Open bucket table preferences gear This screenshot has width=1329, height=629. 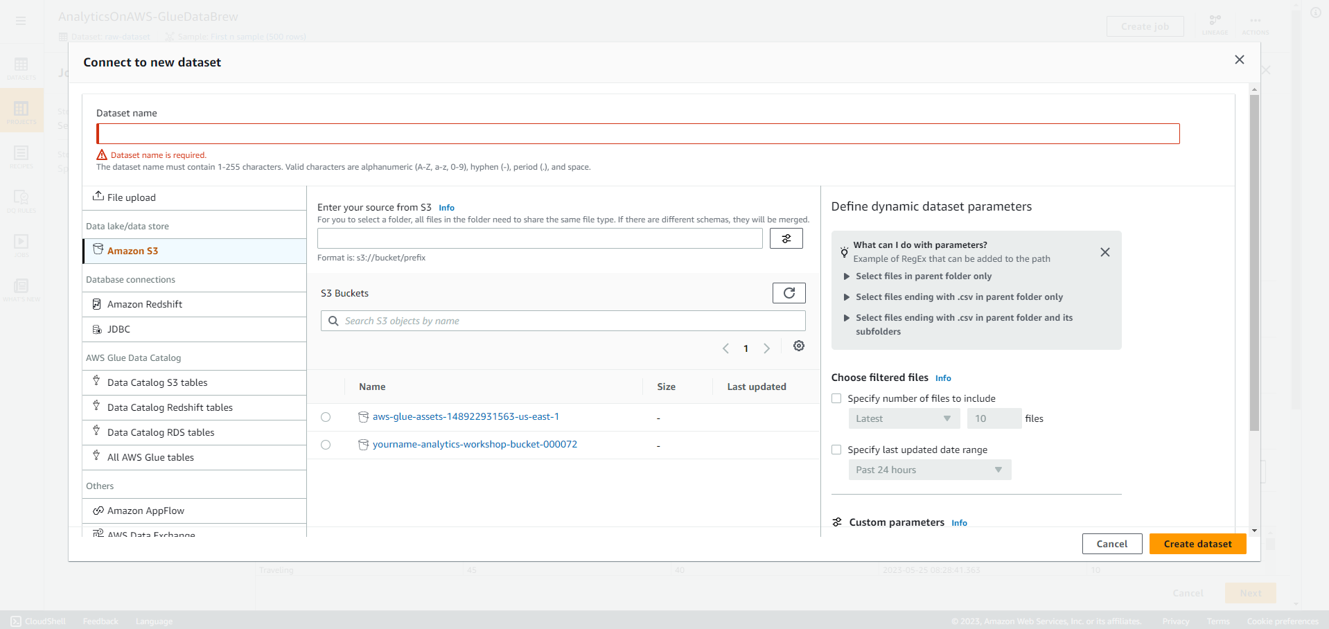(x=799, y=346)
